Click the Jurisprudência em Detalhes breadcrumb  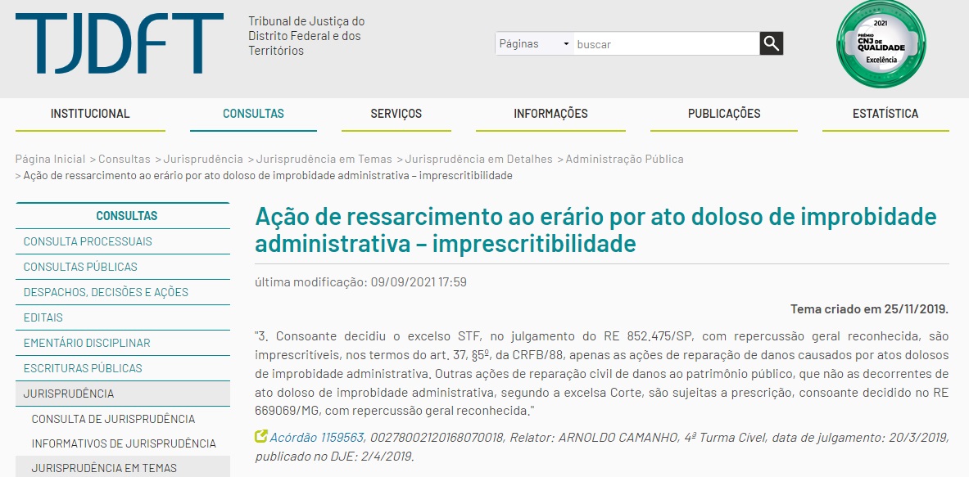(478, 160)
